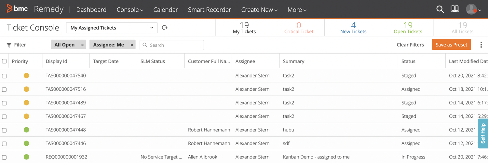Go to the Dashboard page
This screenshot has width=488, height=163.
(x=91, y=10)
